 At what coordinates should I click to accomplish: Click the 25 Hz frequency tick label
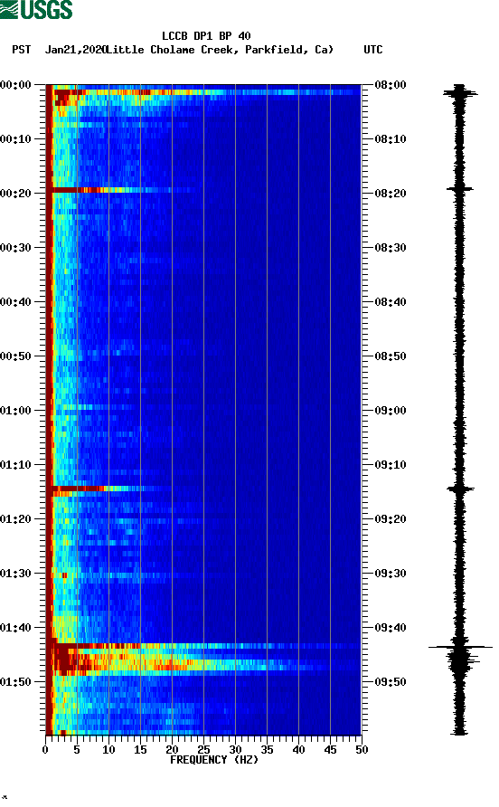[x=203, y=750]
